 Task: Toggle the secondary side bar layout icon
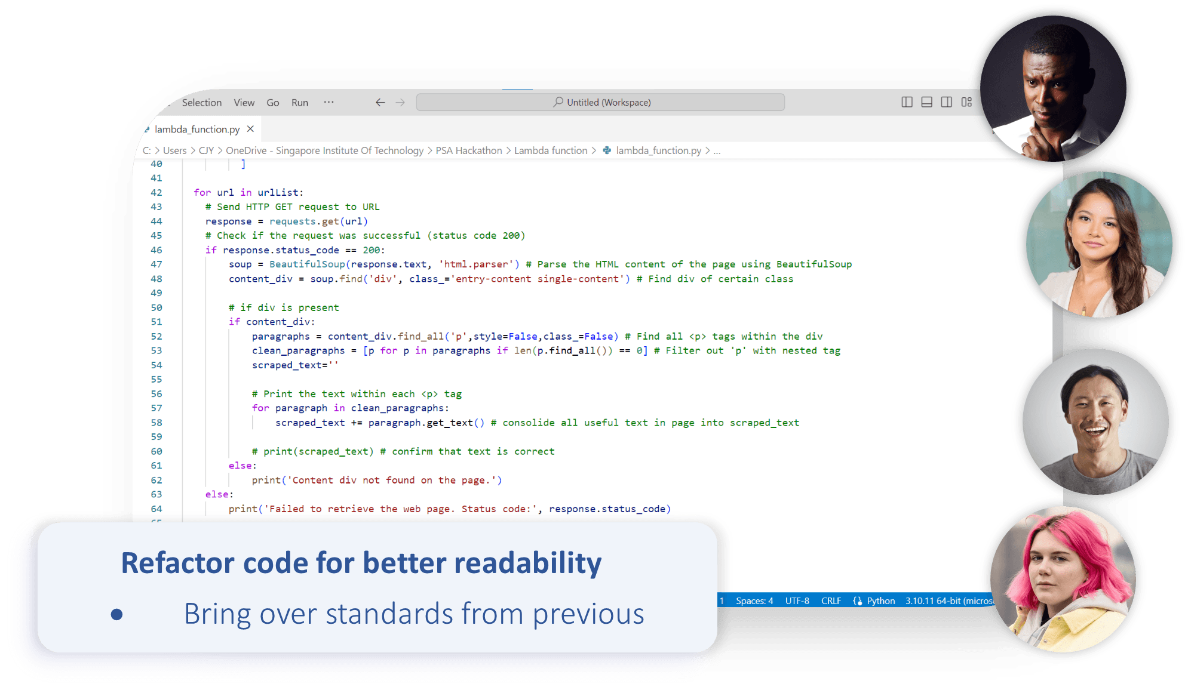point(946,102)
